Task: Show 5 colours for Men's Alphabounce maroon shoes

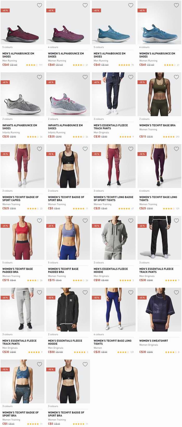Action: tap(8, 47)
